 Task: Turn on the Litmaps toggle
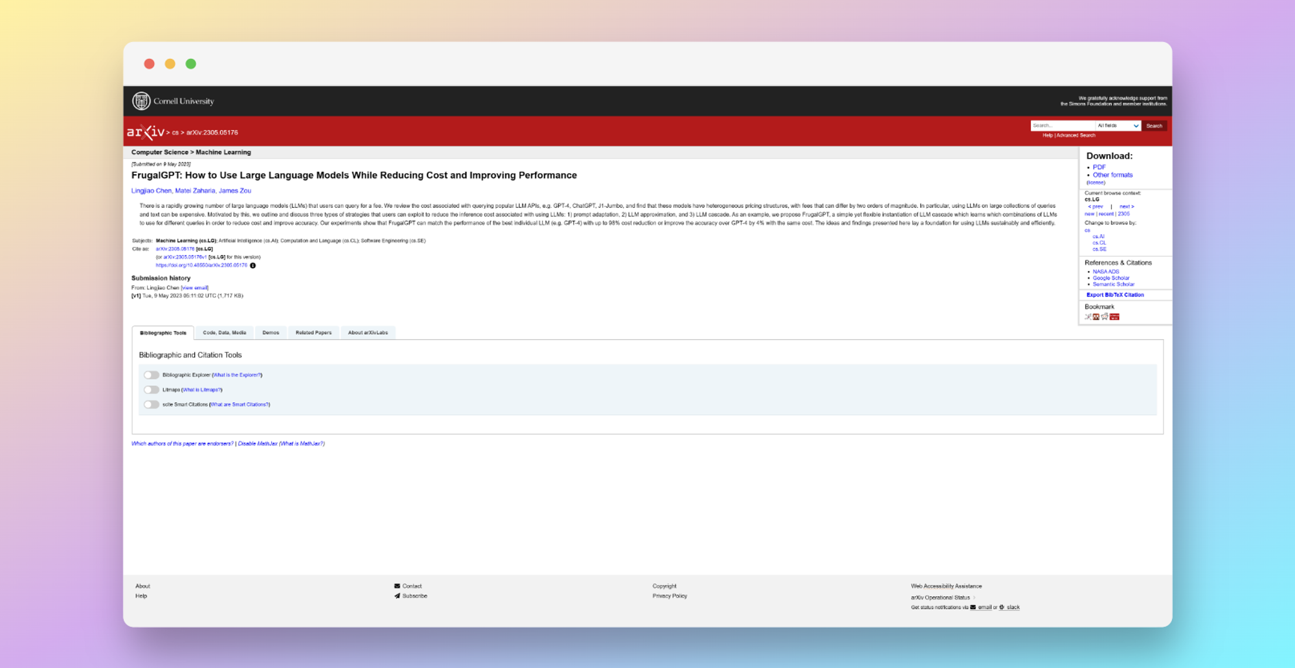click(x=152, y=390)
